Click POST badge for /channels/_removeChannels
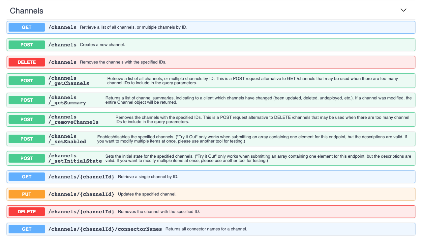The image size is (422, 237). pos(27,119)
